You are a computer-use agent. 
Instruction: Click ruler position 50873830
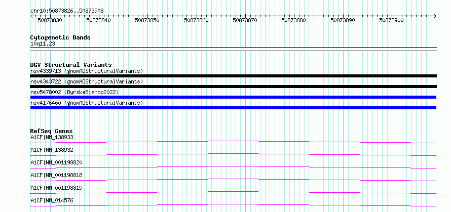tap(50, 20)
